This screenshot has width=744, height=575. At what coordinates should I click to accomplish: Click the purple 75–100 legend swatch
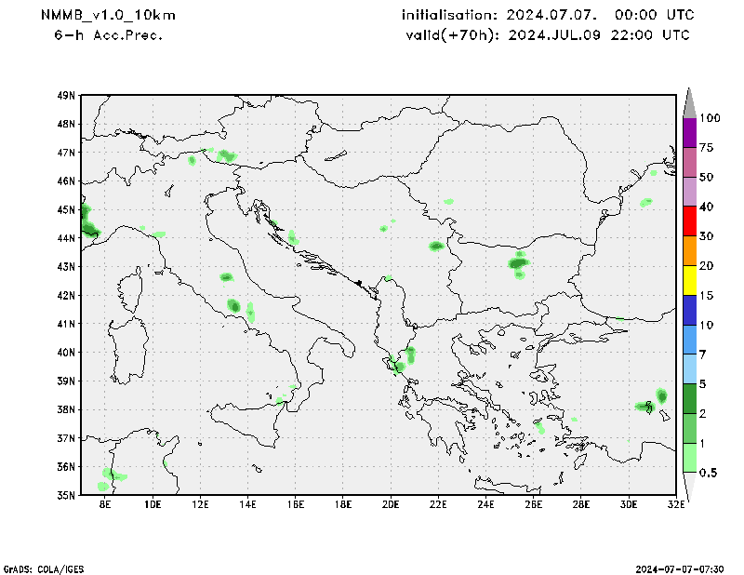(x=689, y=133)
